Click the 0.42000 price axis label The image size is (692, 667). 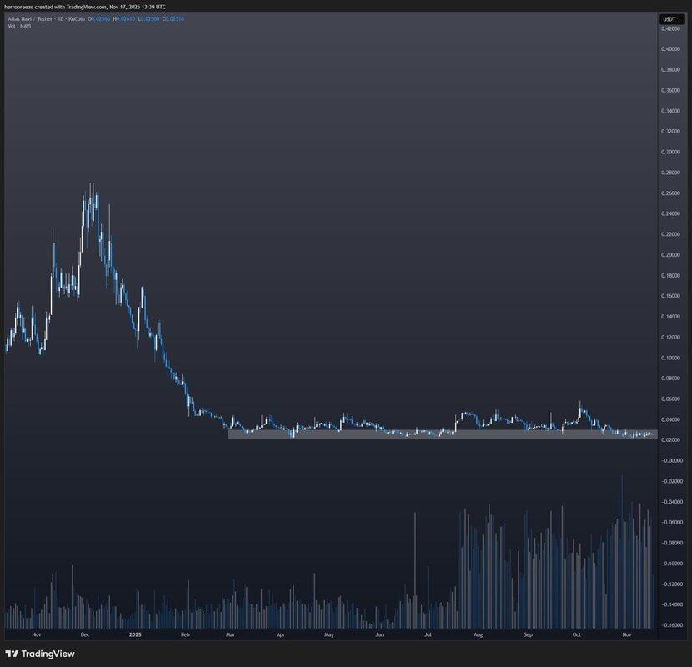[x=671, y=29]
